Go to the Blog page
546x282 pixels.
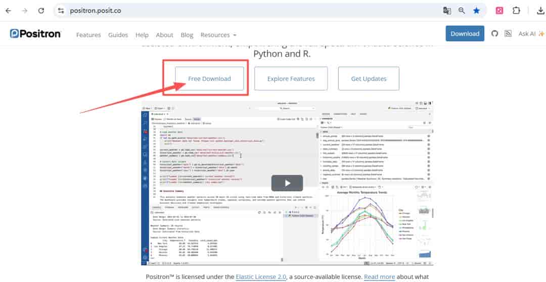187,35
